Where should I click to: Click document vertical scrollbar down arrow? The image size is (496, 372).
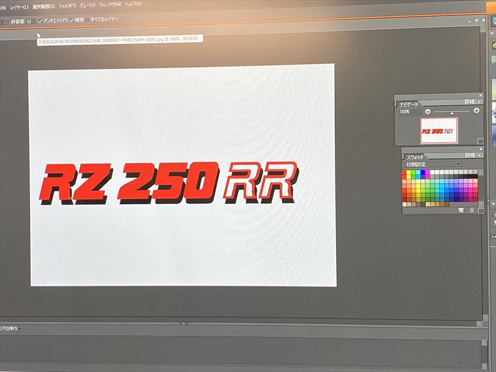point(485,317)
